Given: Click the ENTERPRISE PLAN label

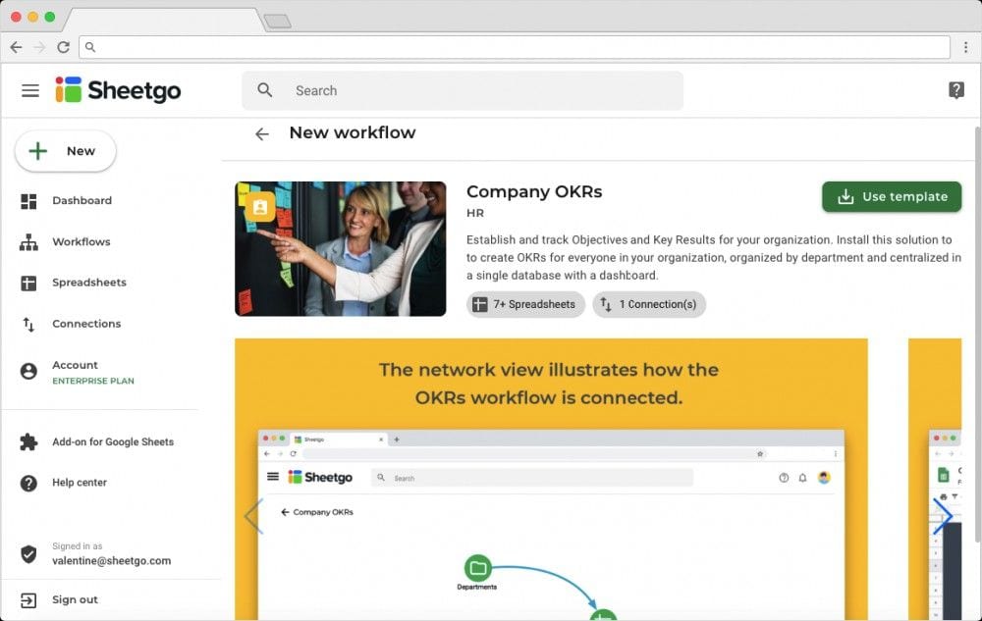Looking at the screenshot, I should point(92,381).
